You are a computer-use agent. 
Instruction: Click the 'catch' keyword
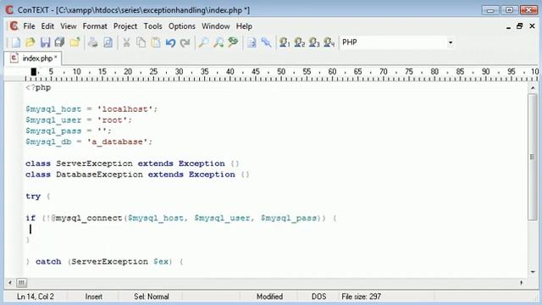tap(48, 262)
